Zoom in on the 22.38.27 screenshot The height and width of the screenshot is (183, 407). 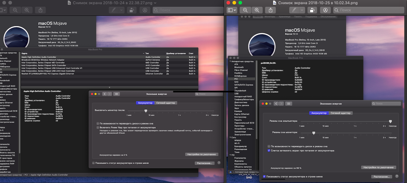coord(27,10)
